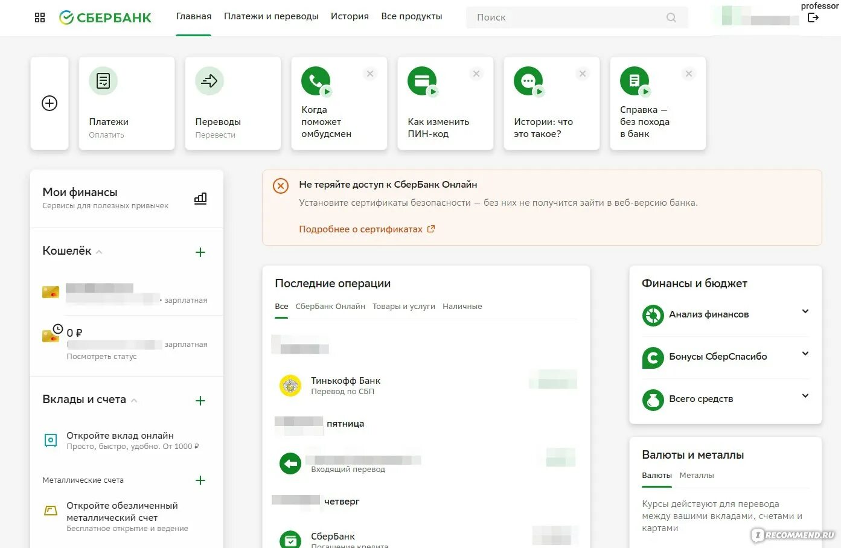Close the ombudsman story tile
The height and width of the screenshot is (548, 841).
(x=370, y=74)
